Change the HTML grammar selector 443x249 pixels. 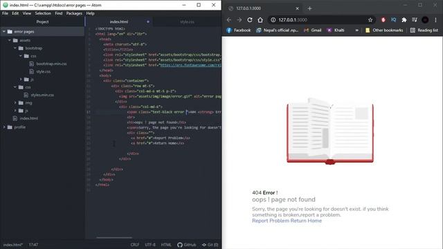click(x=166, y=245)
